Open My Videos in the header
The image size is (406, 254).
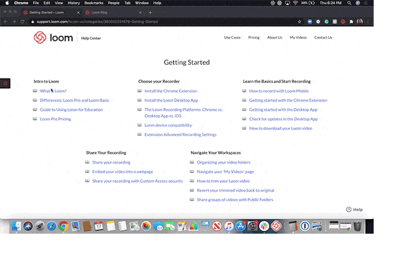click(298, 37)
